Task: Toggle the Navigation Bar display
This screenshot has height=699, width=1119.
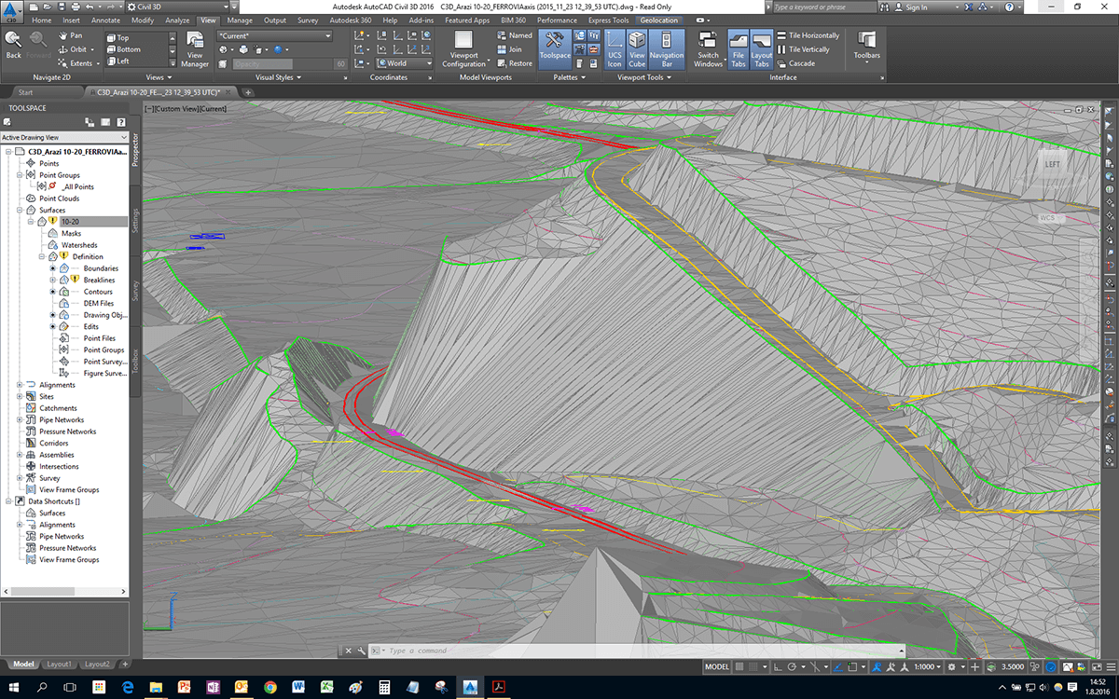Action: coord(667,48)
